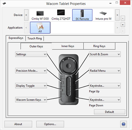Open the Wacom Screen Keys dropdown
The image size is (132, 130).
[31, 100]
